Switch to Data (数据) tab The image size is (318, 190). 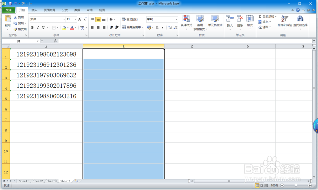coord(77,10)
